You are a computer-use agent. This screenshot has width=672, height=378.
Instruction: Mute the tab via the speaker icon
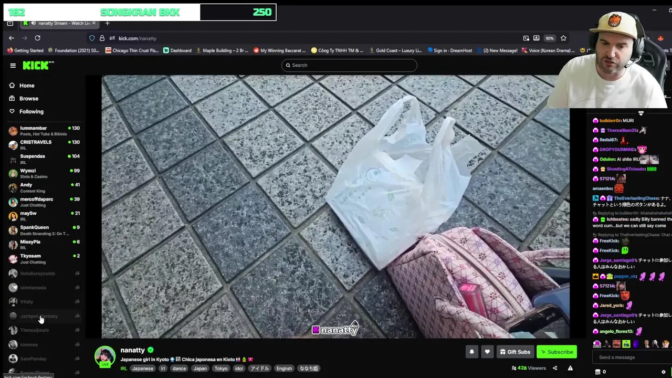[x=34, y=23]
